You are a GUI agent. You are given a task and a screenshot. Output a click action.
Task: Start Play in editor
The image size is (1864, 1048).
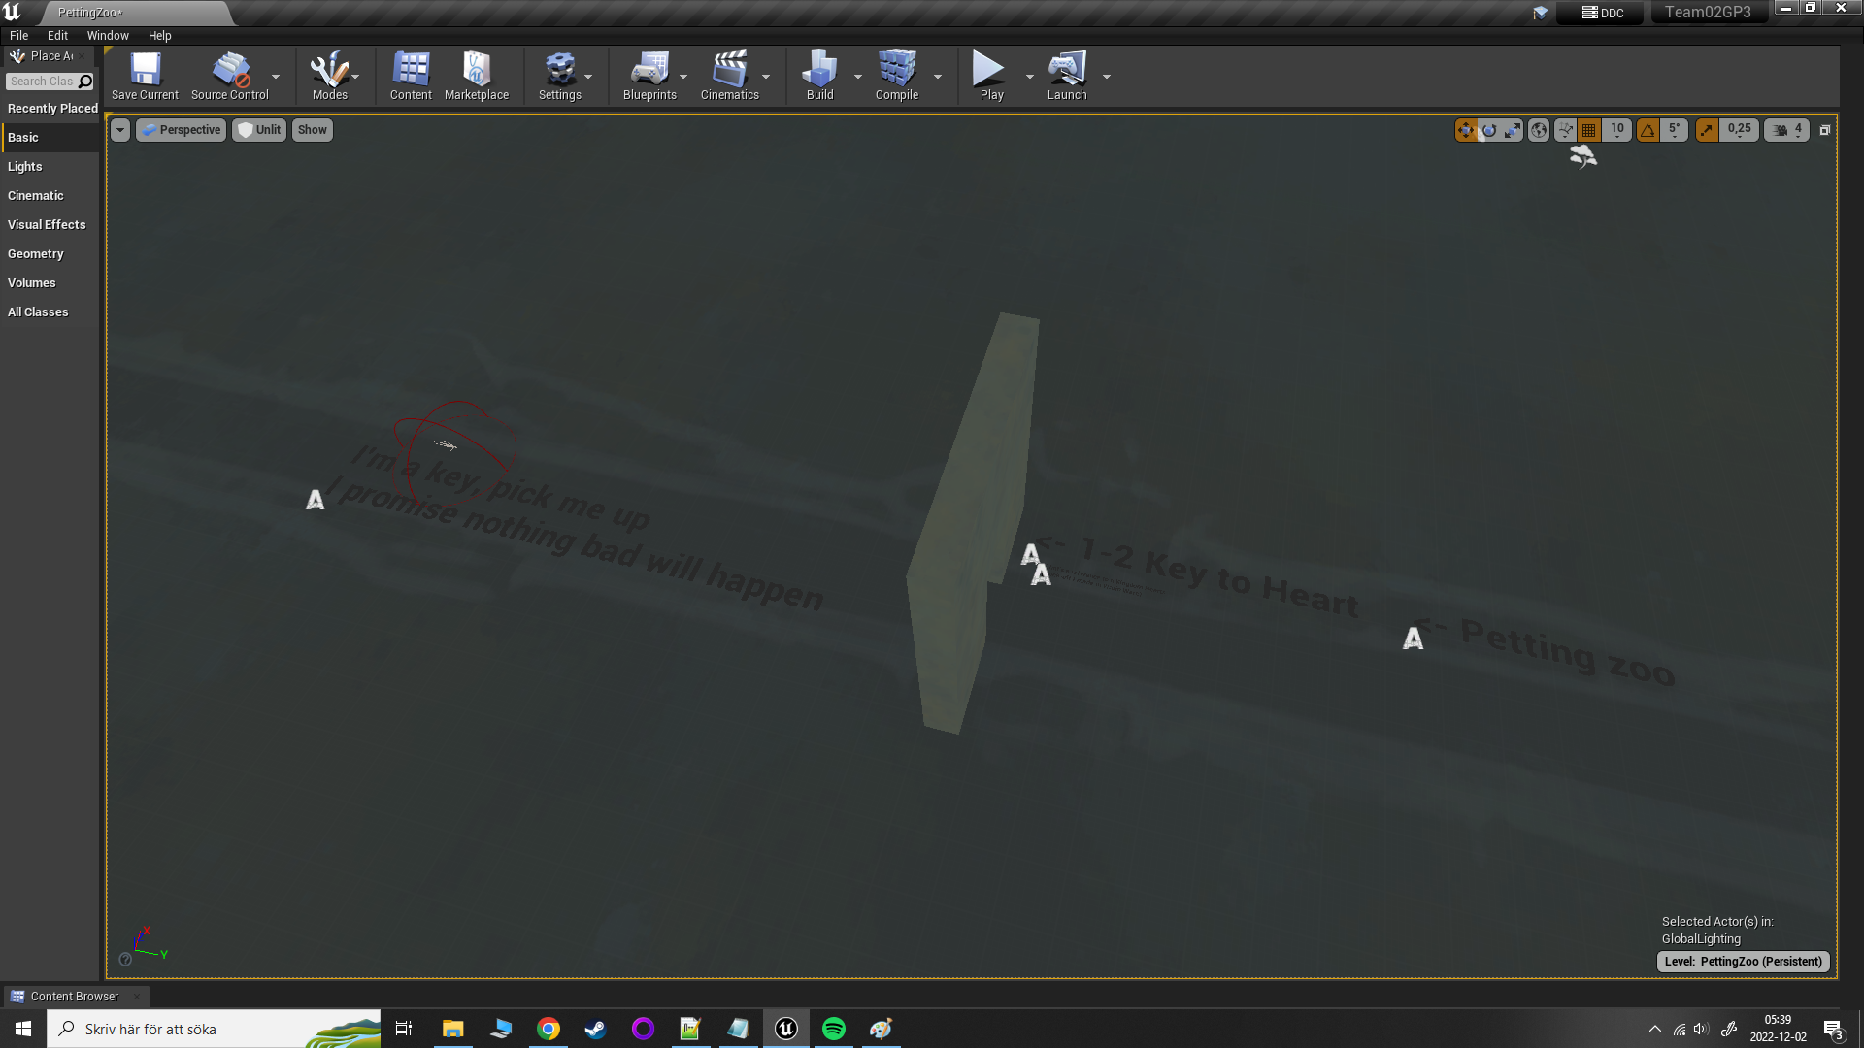point(991,76)
